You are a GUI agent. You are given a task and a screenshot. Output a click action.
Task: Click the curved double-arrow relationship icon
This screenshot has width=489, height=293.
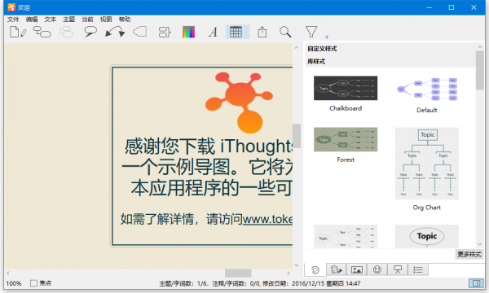click(115, 32)
